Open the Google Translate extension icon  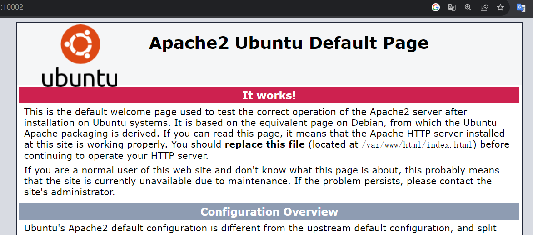click(521, 7)
